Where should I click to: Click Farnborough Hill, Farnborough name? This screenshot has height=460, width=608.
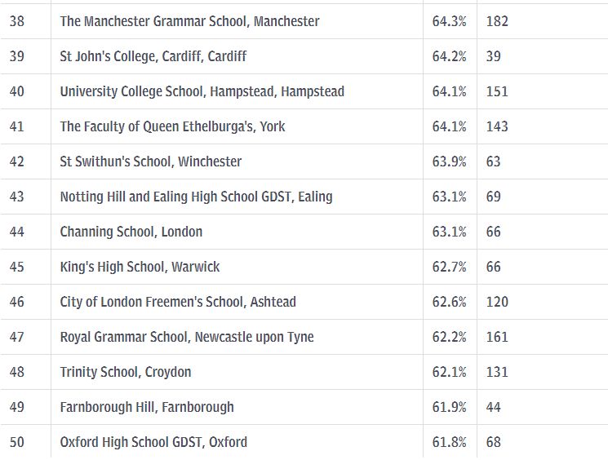coord(147,407)
